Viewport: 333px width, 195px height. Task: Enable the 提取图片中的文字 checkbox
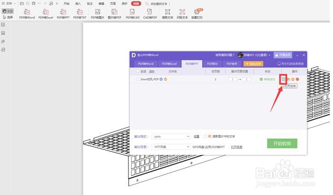click(x=205, y=136)
